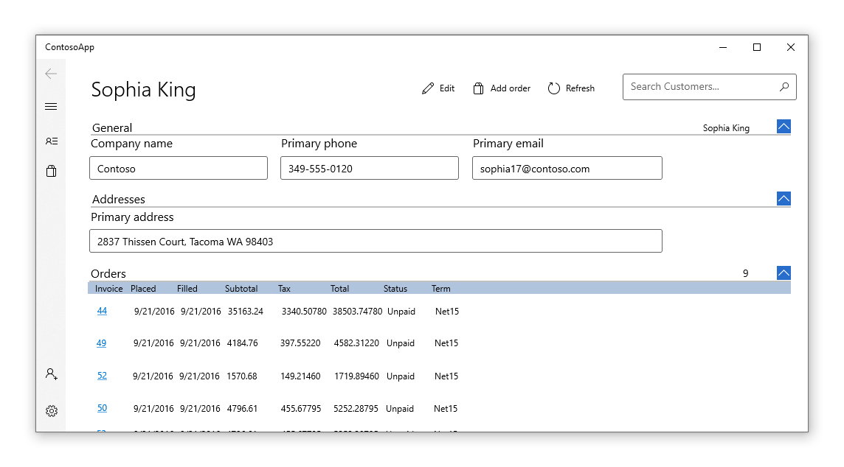Click the back navigation arrow
The height and width of the screenshot is (467, 844).
(51, 74)
